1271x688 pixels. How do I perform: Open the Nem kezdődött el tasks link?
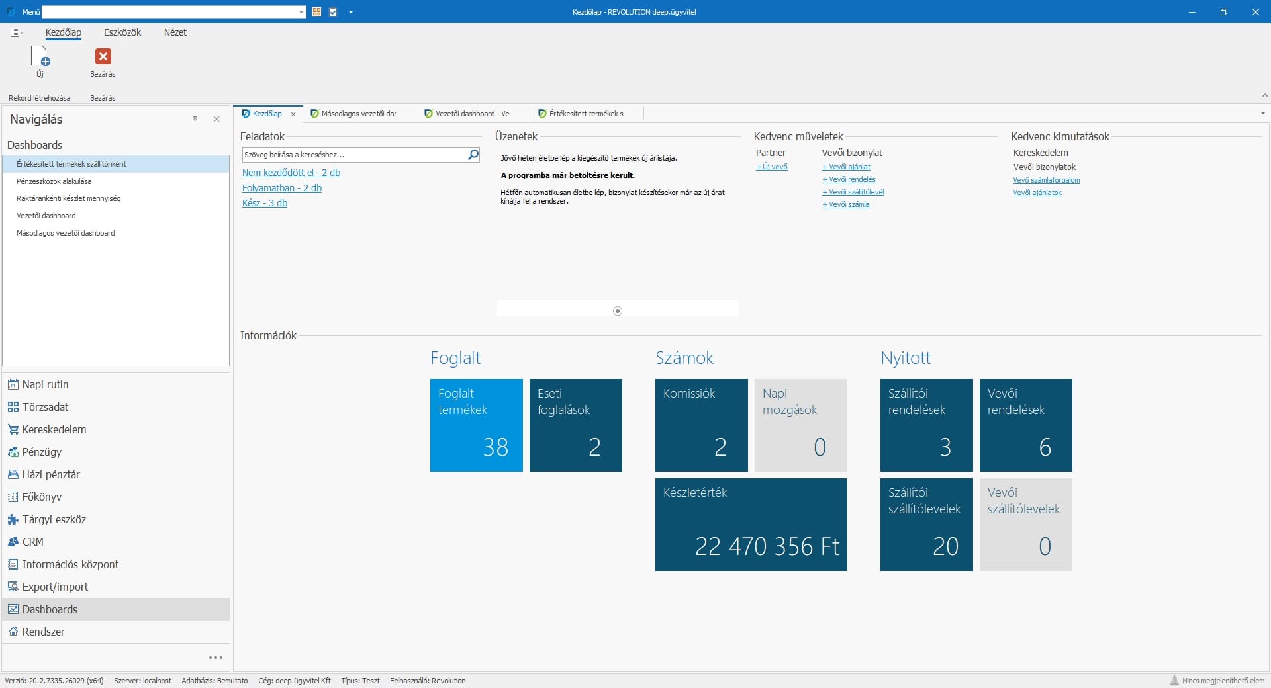(x=291, y=173)
